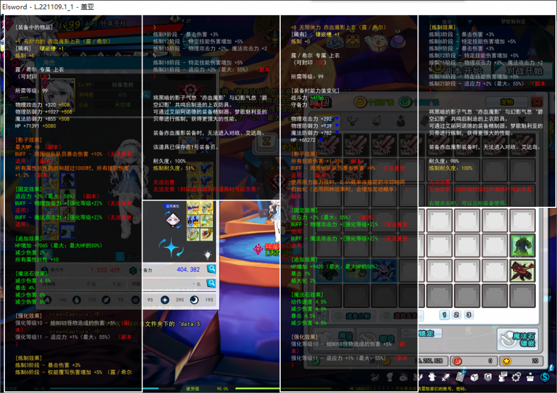The height and width of the screenshot is (393, 557).
Task: Click the Elsword window title text
Action: 48,6
